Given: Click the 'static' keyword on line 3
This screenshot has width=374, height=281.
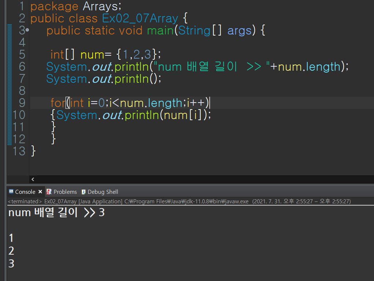Looking at the screenshot, I should pos(100,30).
